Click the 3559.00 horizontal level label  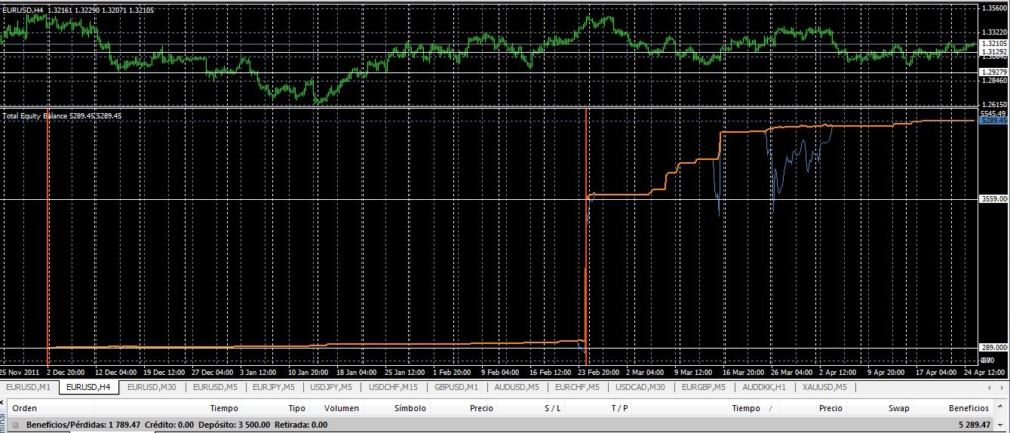(x=993, y=199)
